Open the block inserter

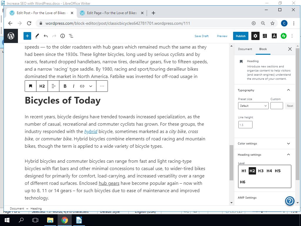click(27, 36)
